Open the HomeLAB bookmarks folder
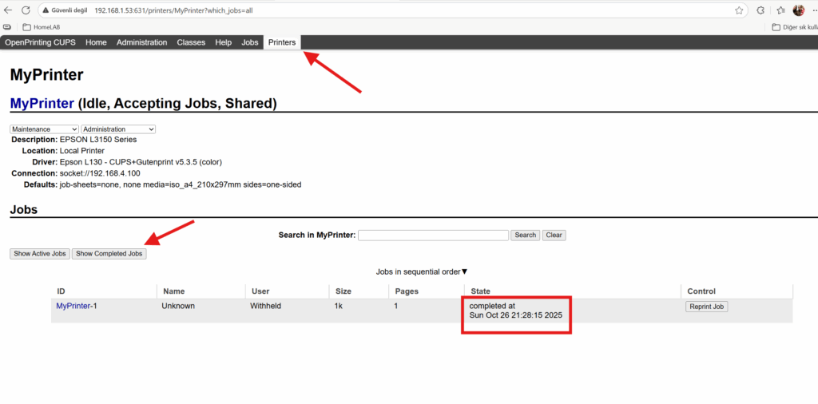The height and width of the screenshot is (404, 818). tap(43, 27)
